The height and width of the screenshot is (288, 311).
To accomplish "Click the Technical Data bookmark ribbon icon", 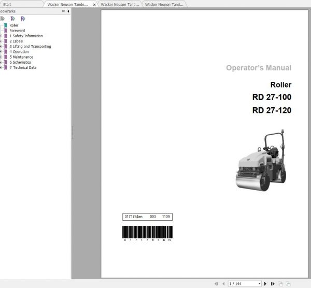I will pos(6,67).
